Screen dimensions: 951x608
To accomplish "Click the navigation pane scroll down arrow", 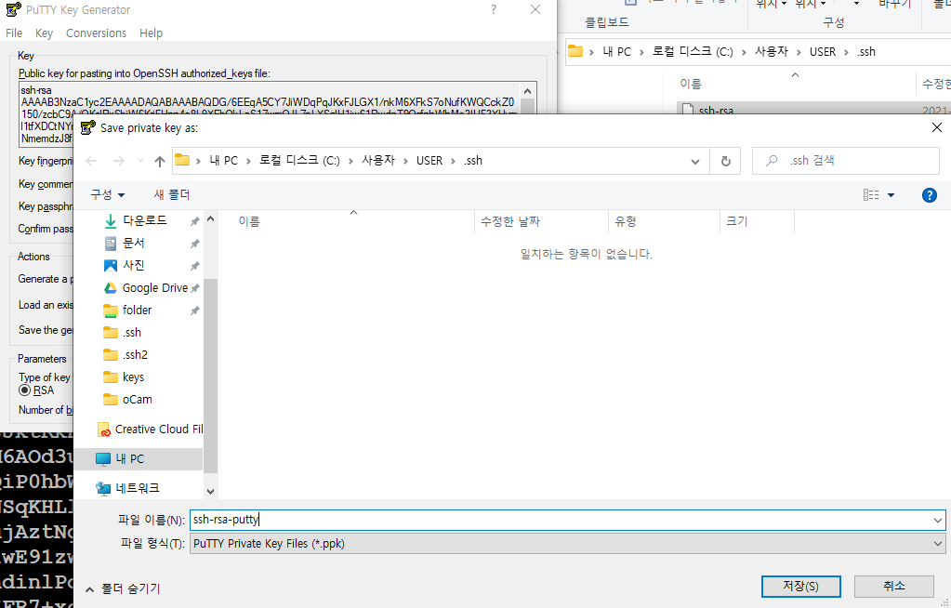I will [x=210, y=492].
